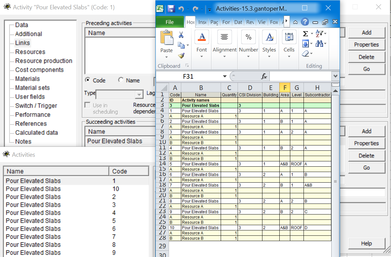
Task: Click the Select All corner of spreadsheet
Action: pos(163,87)
